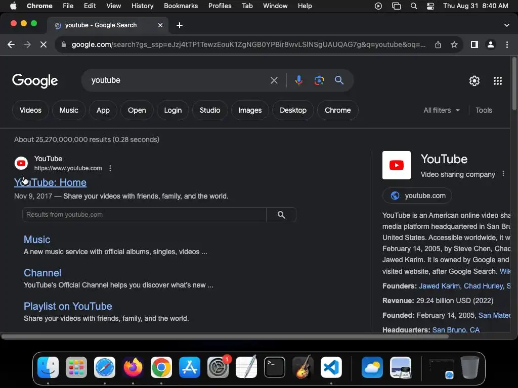Select the Images filter chip
The width and height of the screenshot is (518, 388).
coord(250,110)
